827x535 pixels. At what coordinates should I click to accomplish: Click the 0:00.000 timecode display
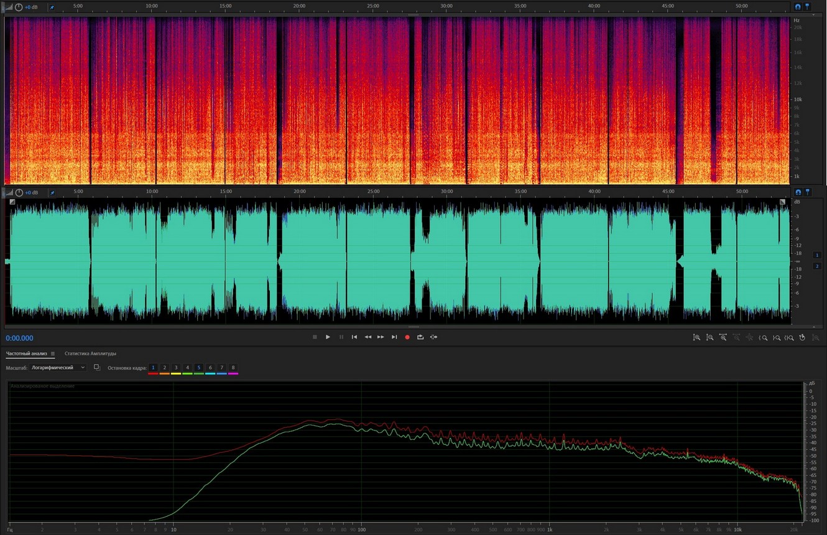click(x=20, y=338)
